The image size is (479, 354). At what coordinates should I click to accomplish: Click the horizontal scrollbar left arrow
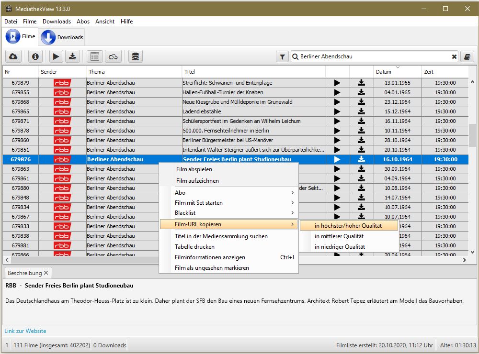pyautogui.click(x=7, y=260)
